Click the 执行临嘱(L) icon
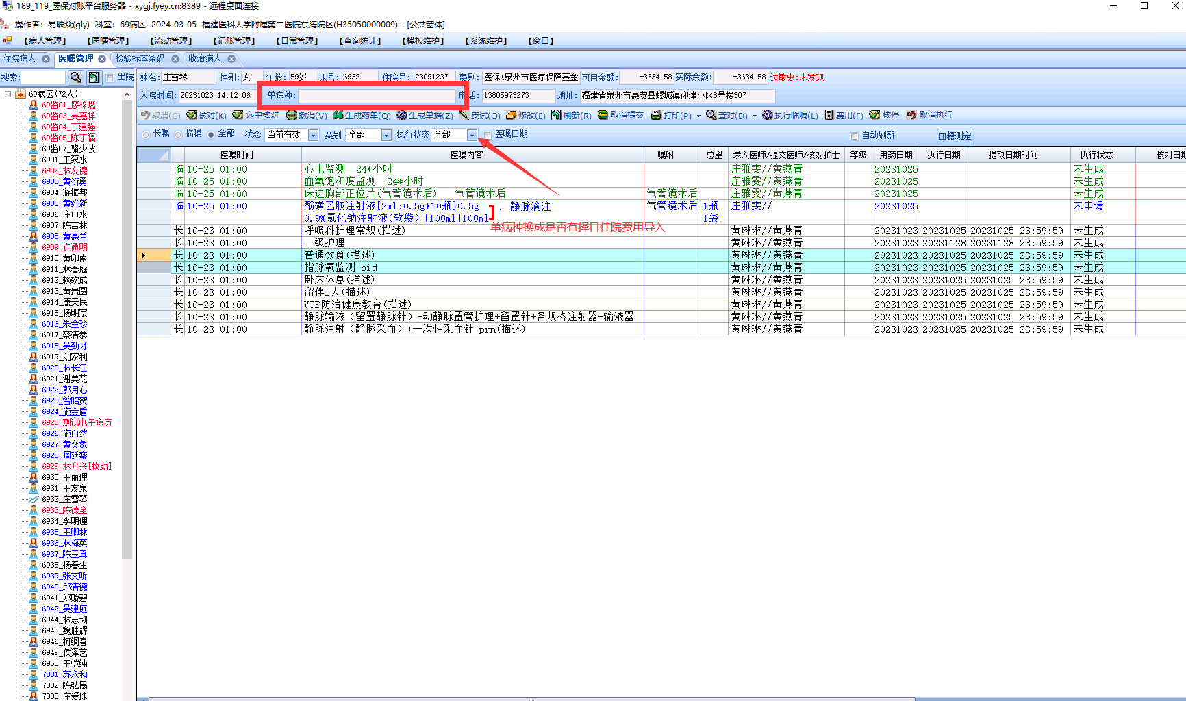This screenshot has width=1186, height=701. pyautogui.click(x=768, y=115)
